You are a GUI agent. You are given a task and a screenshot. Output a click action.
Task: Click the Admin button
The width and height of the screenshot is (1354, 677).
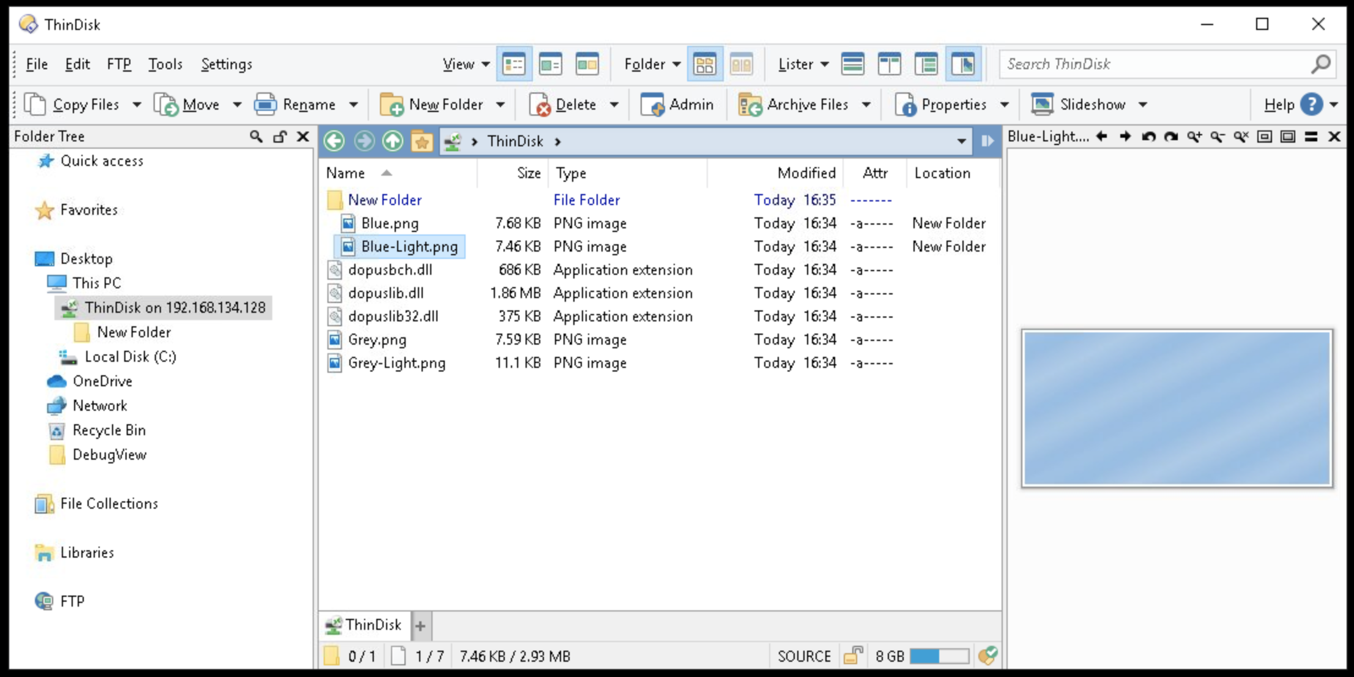pos(677,105)
